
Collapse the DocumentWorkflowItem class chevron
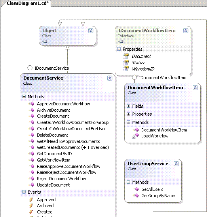(x=195, y=88)
